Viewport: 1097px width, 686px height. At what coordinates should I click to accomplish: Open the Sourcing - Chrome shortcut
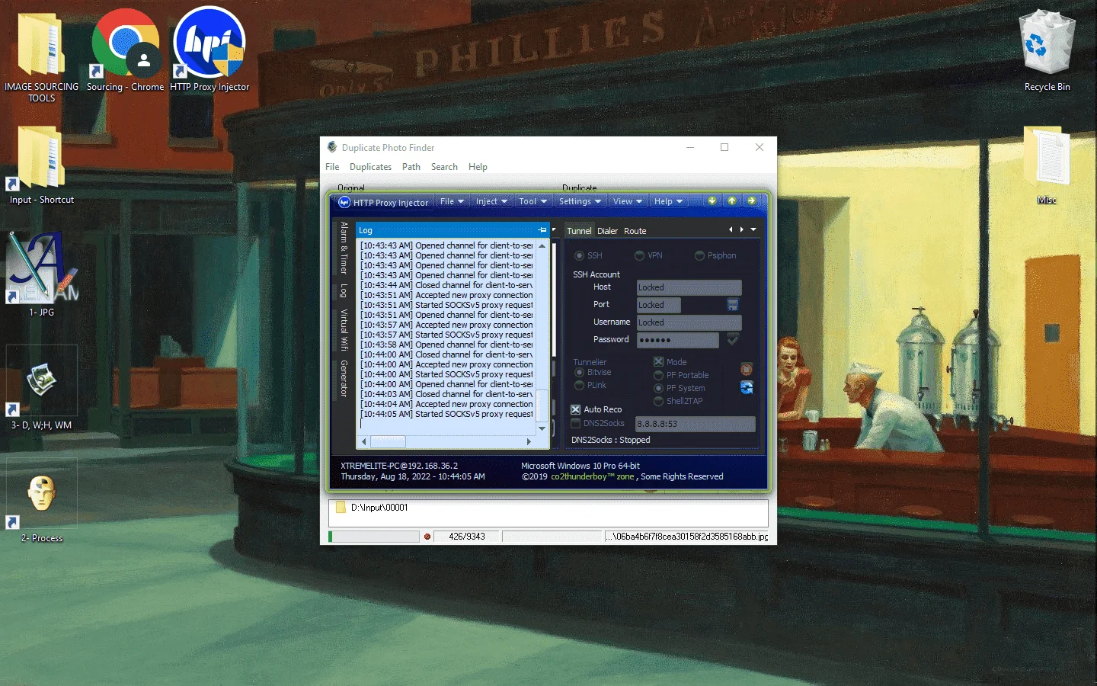[126, 44]
